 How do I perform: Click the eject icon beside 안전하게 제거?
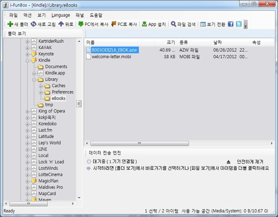(229, 161)
